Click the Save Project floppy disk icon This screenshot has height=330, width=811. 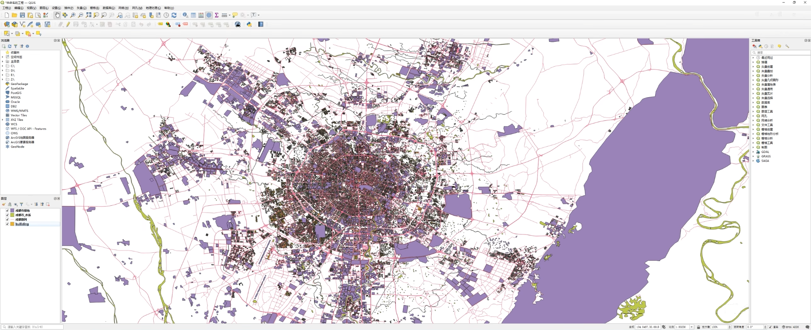coord(22,15)
